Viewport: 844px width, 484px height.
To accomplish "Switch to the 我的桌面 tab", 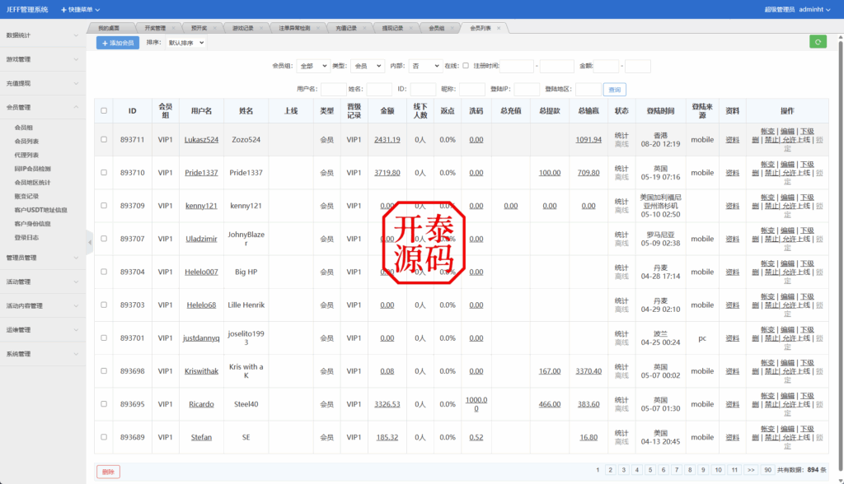I will click(109, 27).
